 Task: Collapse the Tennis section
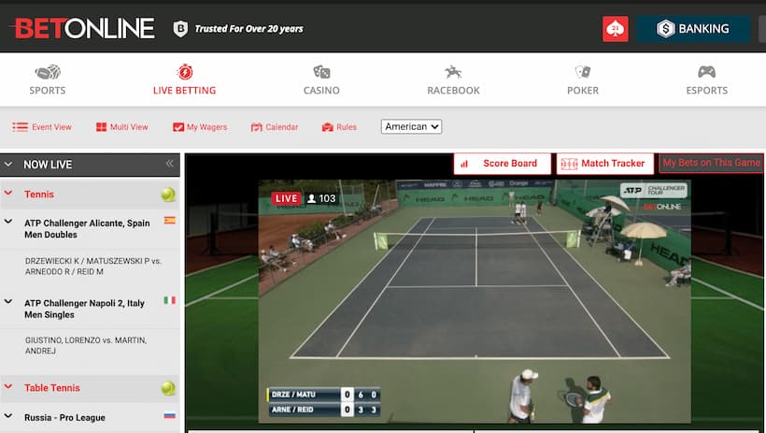[x=8, y=193]
